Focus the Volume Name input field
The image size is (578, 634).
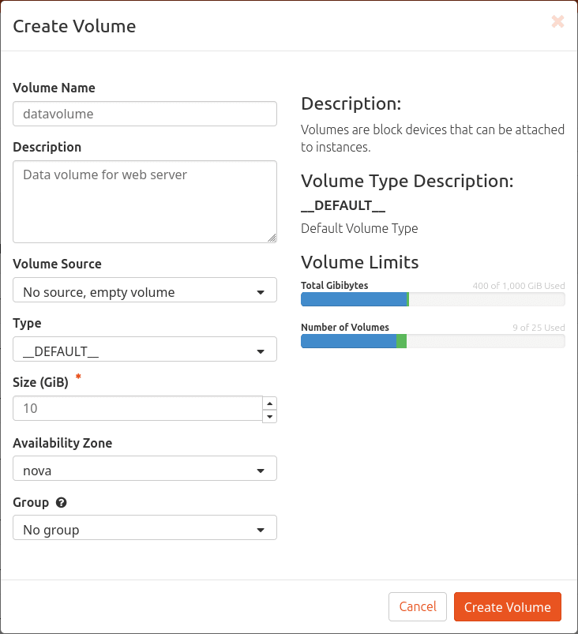click(144, 114)
